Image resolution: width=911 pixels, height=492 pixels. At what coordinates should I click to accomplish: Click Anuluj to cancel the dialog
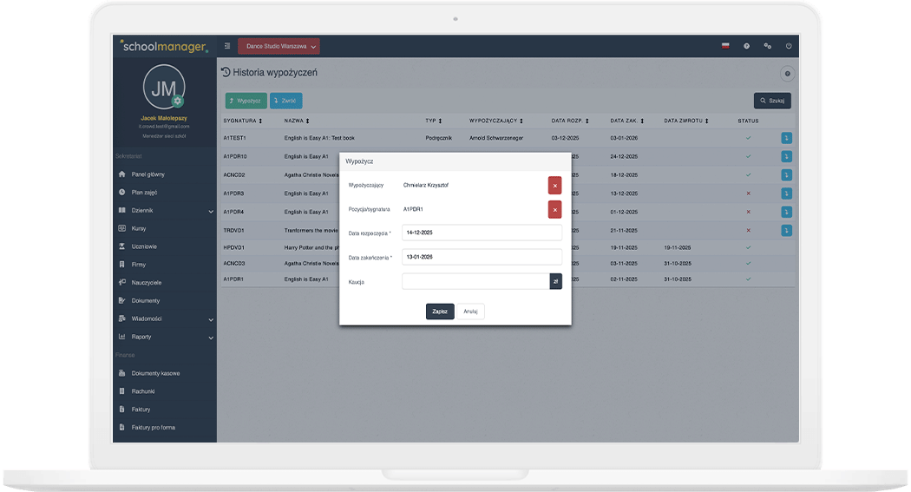471,312
